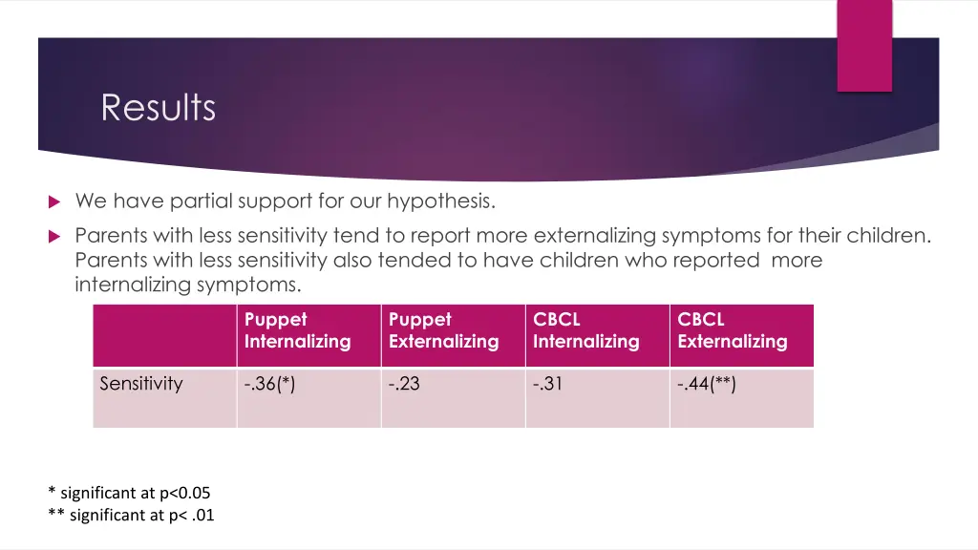
Task: Click the second magenta bullet arrow
Action: click(x=54, y=237)
